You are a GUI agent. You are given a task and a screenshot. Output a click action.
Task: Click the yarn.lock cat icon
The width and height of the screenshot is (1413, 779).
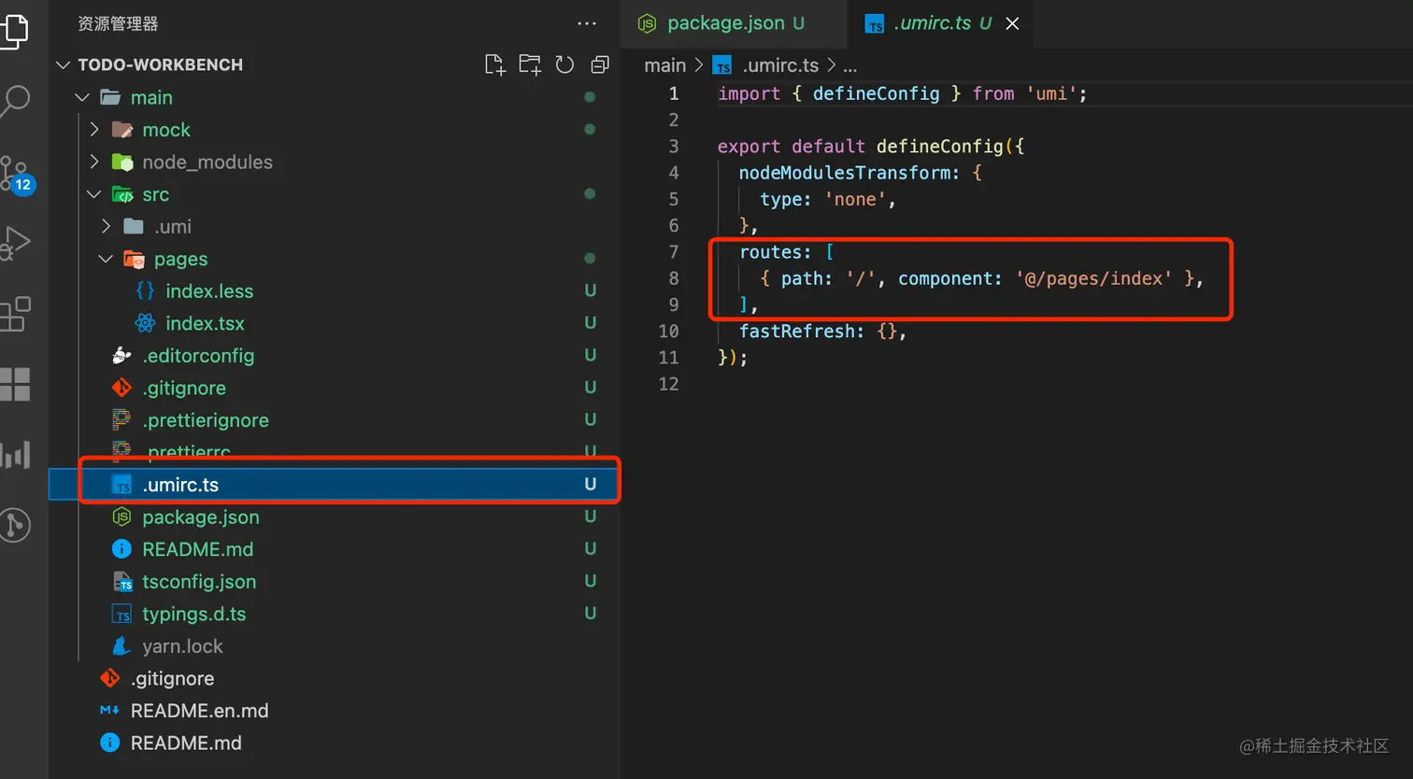pyautogui.click(x=121, y=645)
